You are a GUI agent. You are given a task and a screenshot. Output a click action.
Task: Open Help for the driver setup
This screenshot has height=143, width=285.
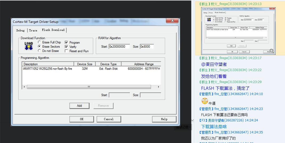coord(164,119)
